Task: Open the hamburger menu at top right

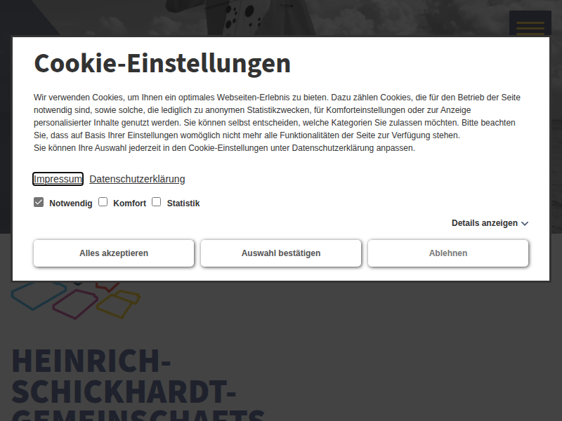Action: pos(530,25)
